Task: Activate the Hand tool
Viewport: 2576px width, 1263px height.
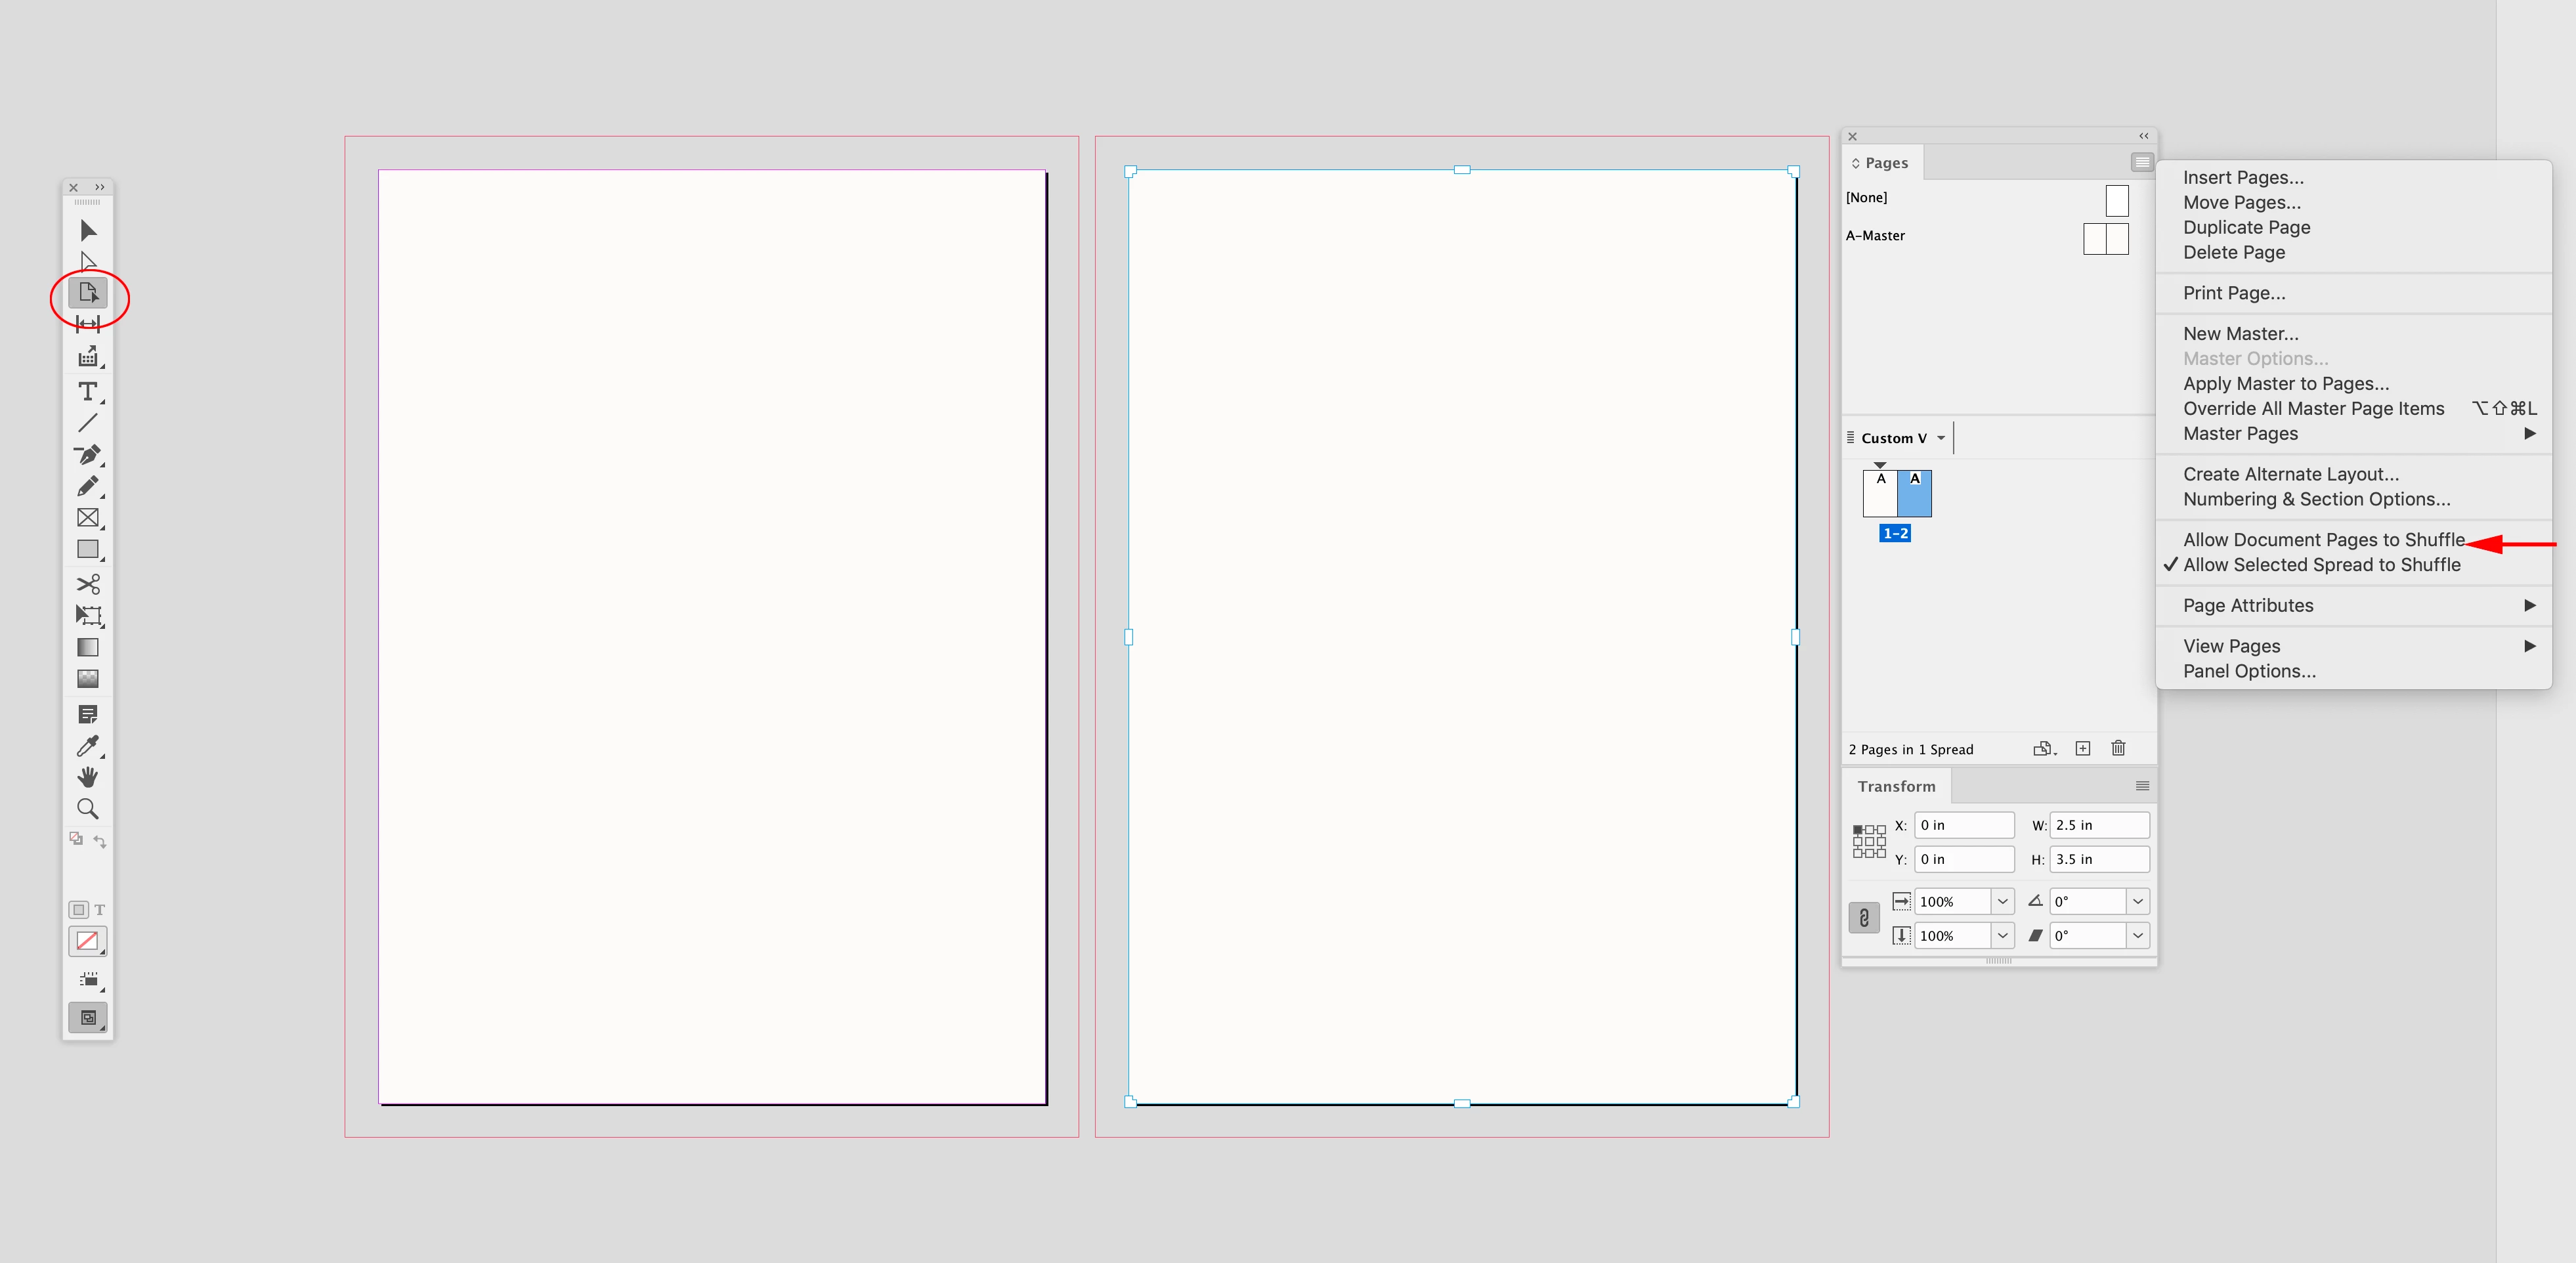Action: 88,777
